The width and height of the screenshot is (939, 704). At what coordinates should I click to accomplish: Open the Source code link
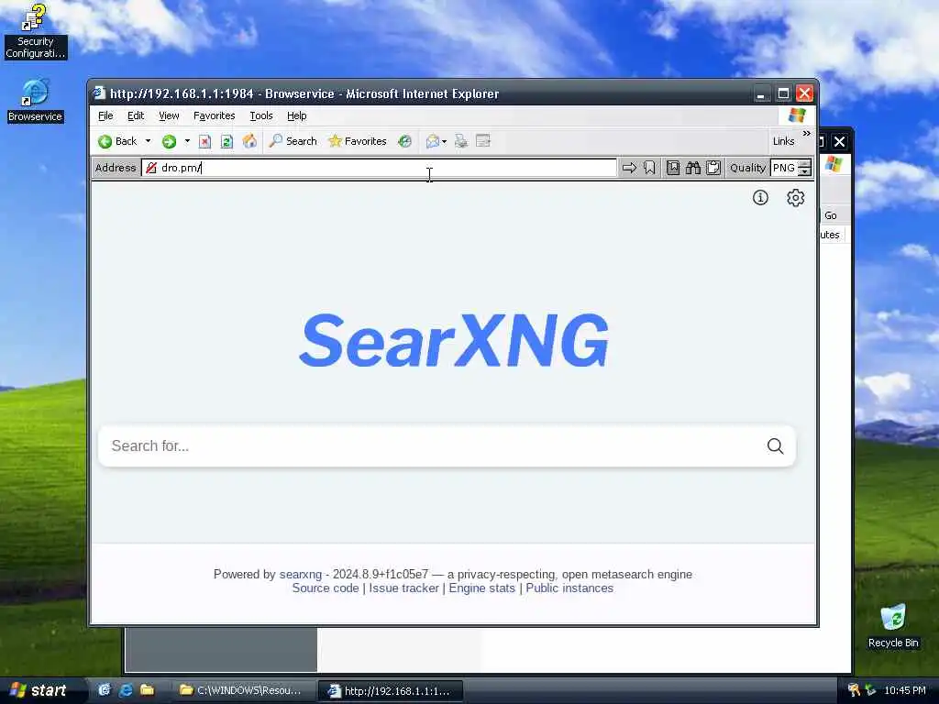326,588
